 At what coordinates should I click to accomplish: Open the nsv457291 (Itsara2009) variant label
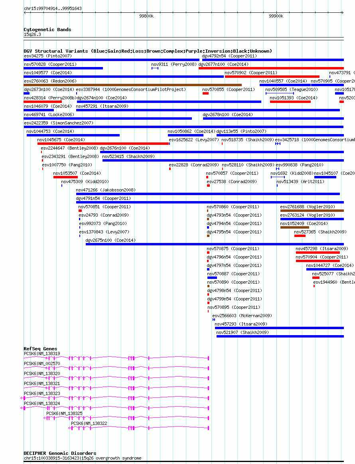(x=102, y=106)
